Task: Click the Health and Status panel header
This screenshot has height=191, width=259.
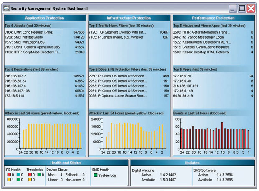Action: coord(66,163)
